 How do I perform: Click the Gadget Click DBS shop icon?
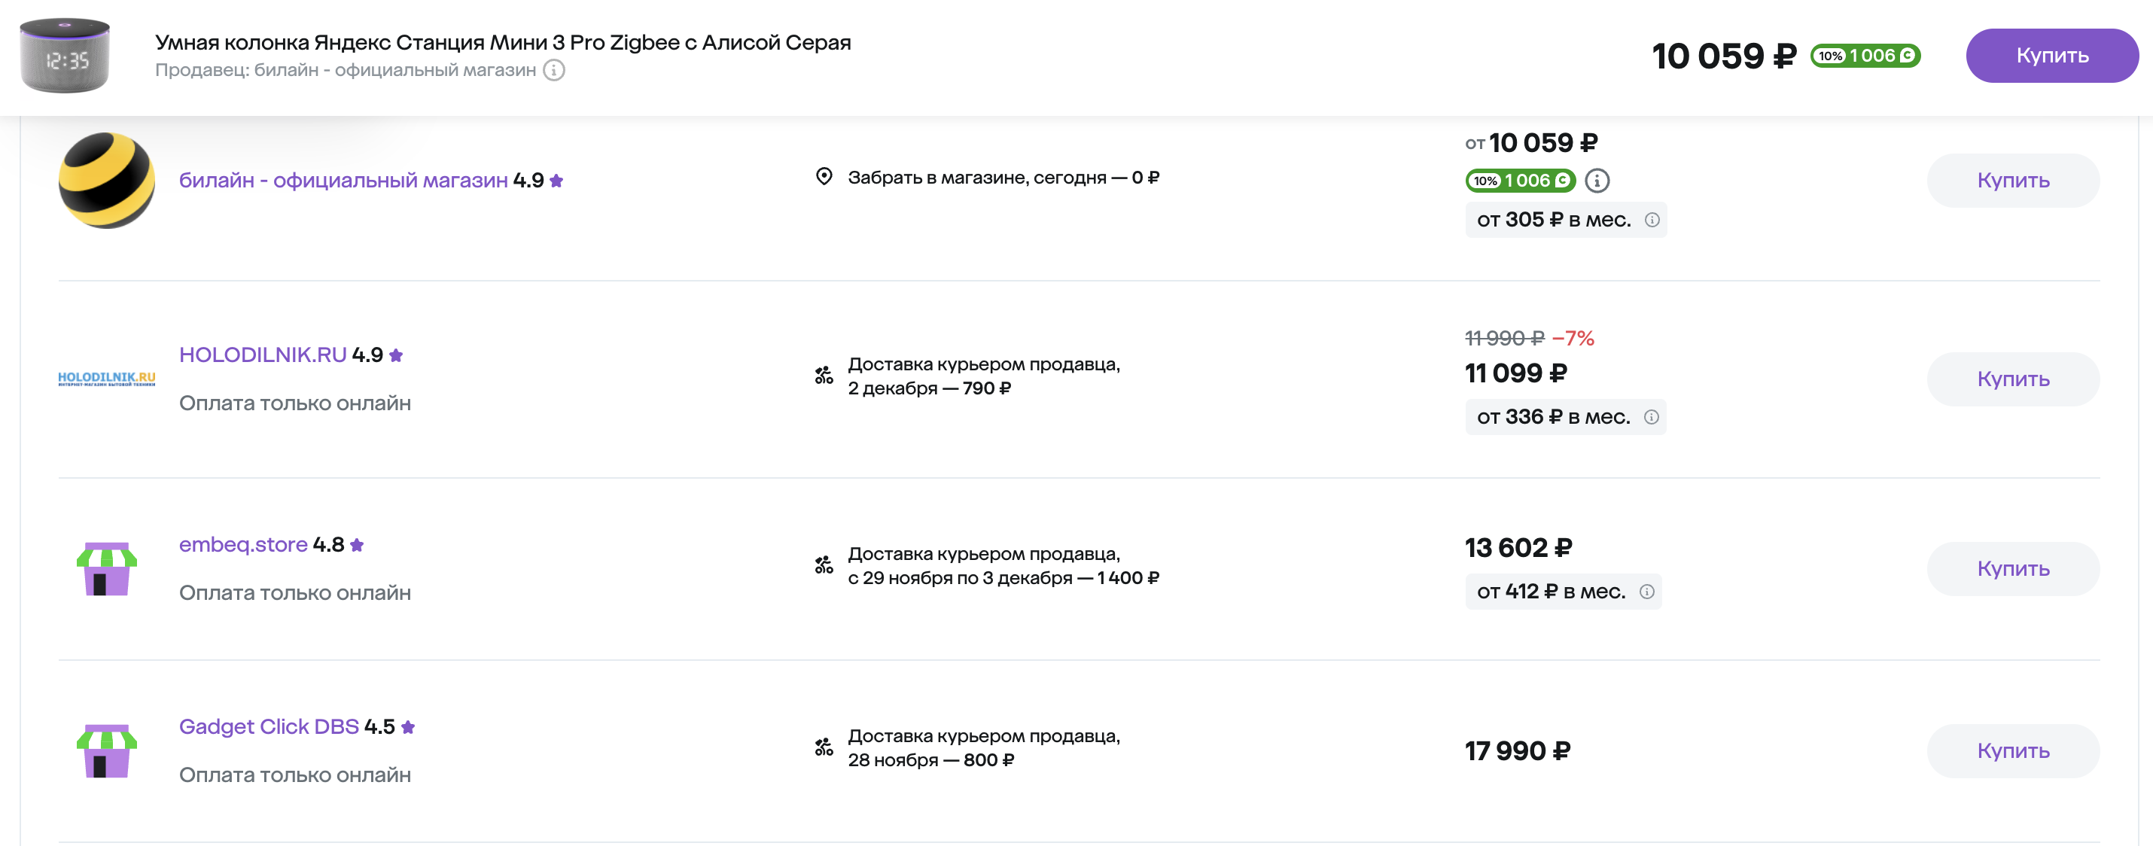106,750
